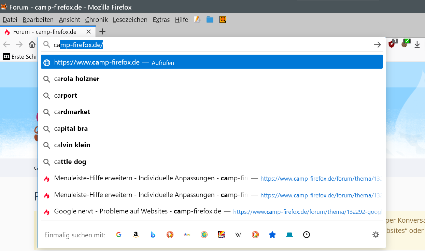Click the home button
Screen dimensions: 425x251
tap(32, 44)
